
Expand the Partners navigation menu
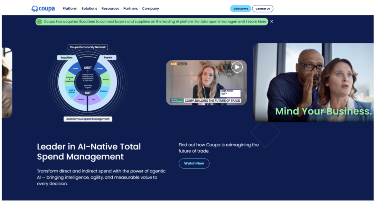[130, 9]
